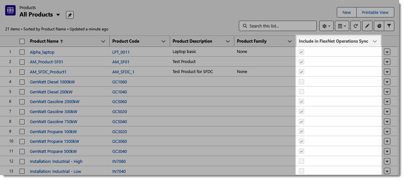Viewport: 404px width, 180px height.
Task: Click Include in FlexNet Operations Sync header
Action: click(x=333, y=41)
